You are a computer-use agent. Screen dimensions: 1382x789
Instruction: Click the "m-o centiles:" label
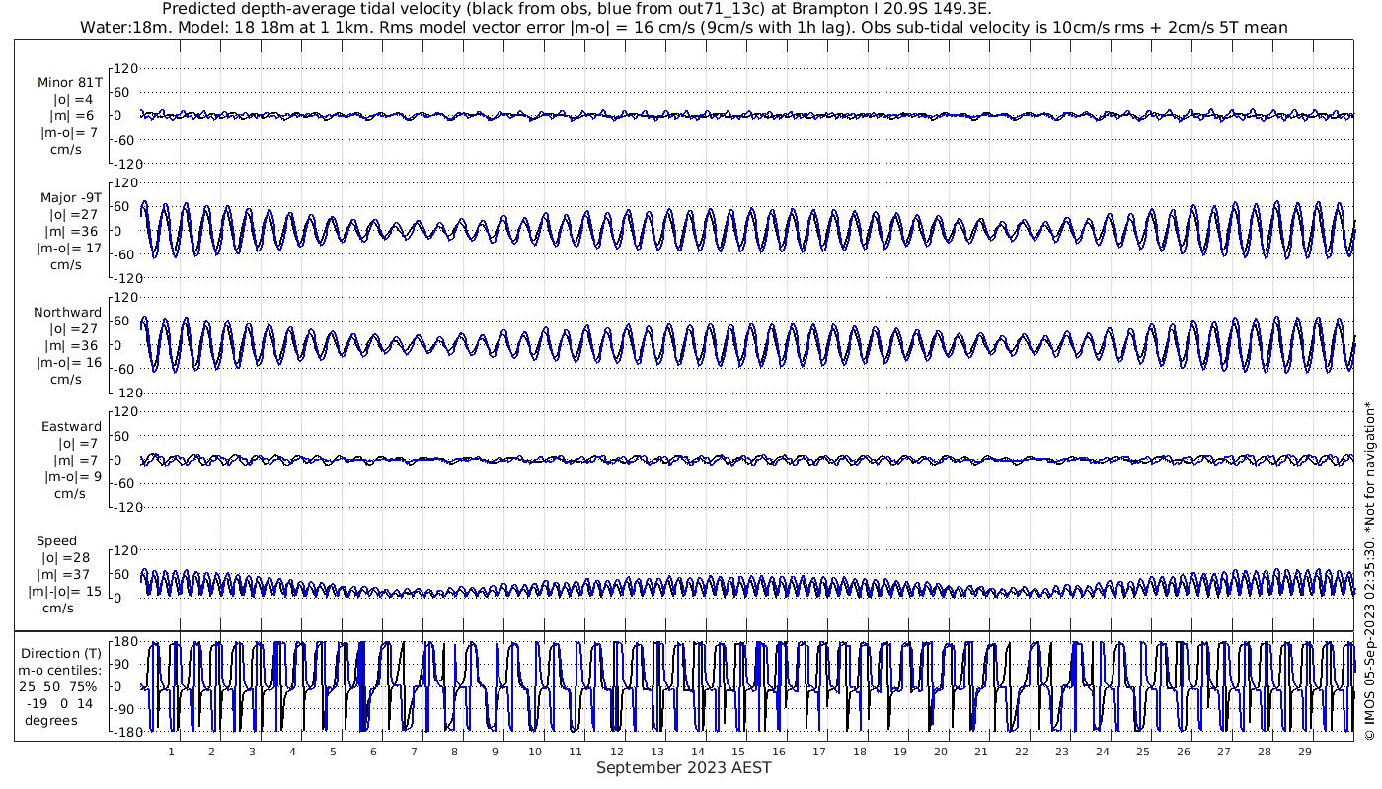click(x=59, y=670)
